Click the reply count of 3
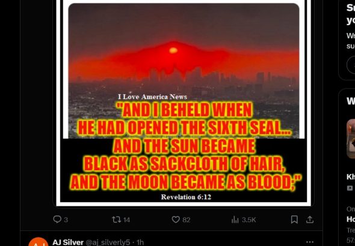Screen dimensions: 355x246 pyautogui.click(x=66, y=220)
